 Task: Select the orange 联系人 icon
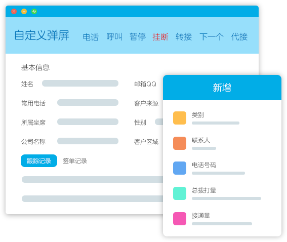point(180,143)
